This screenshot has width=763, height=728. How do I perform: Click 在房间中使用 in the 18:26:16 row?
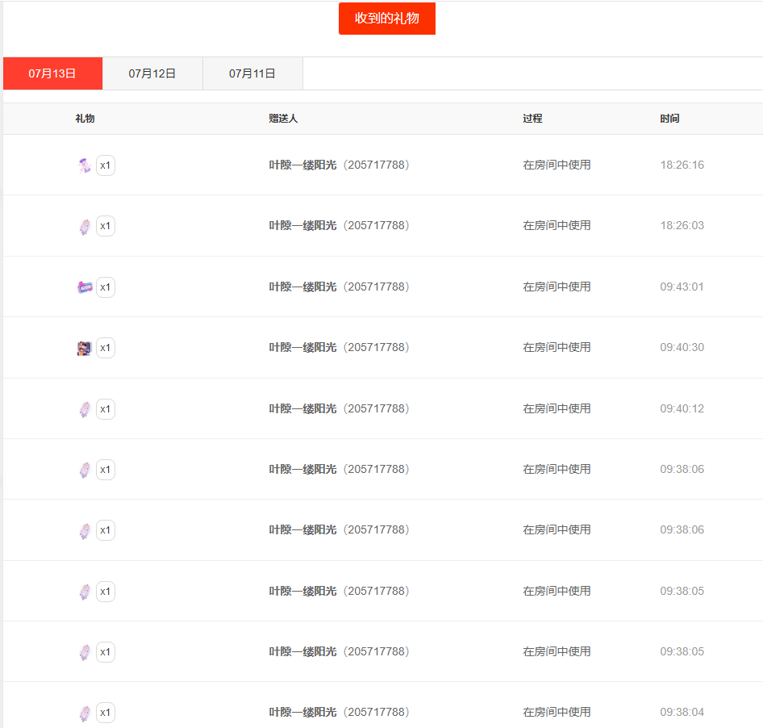tap(557, 165)
